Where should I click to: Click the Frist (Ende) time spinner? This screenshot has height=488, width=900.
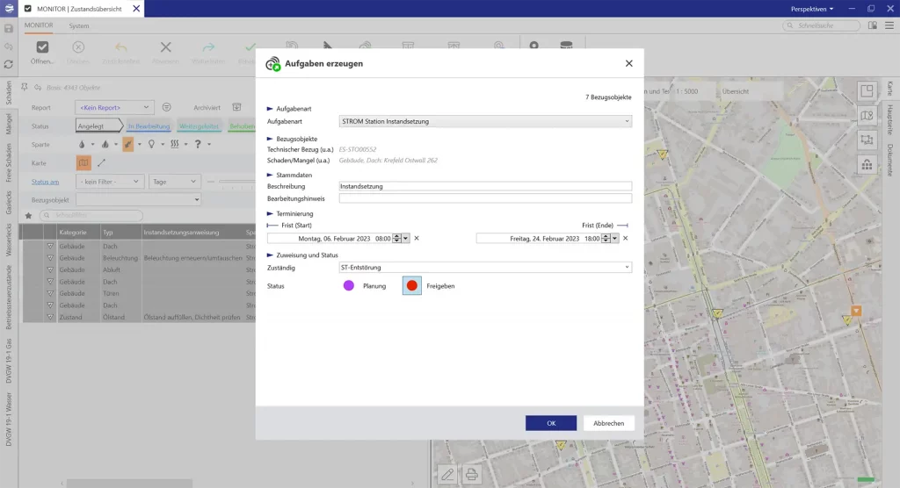[606, 238]
